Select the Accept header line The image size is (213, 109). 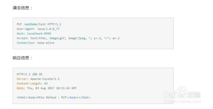pos(68,38)
